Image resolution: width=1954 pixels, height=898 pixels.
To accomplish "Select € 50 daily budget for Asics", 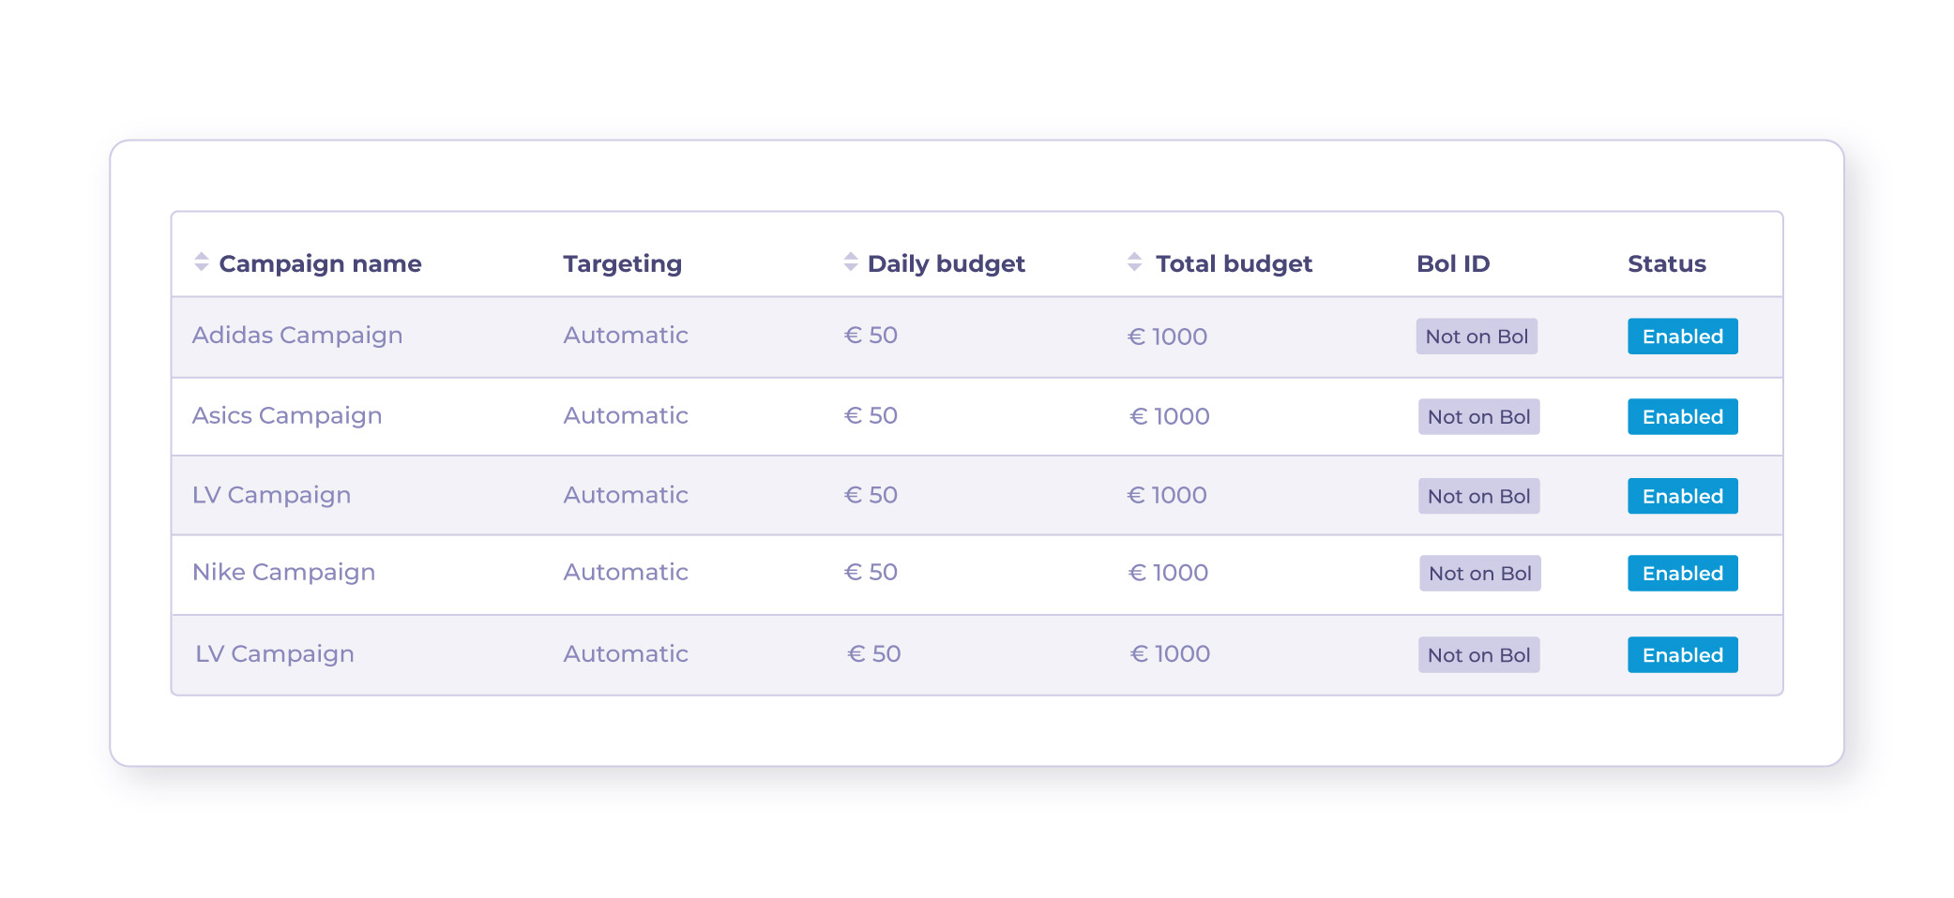I will 871,416.
